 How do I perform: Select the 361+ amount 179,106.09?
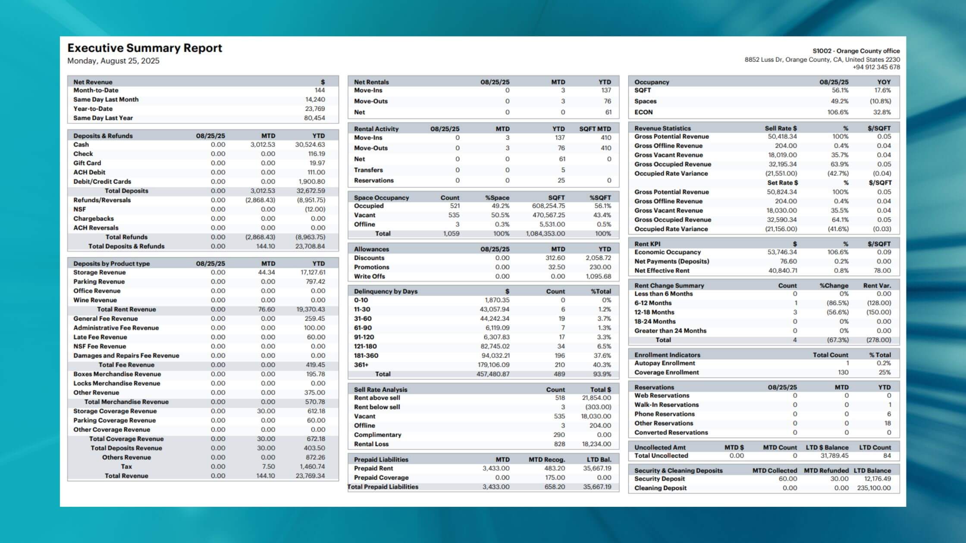click(493, 365)
